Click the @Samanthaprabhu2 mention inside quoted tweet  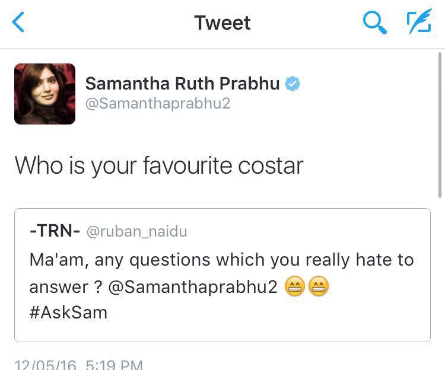click(194, 287)
